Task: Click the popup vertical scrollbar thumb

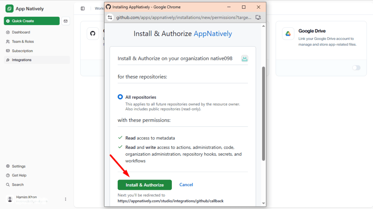Action: click(x=263, y=114)
